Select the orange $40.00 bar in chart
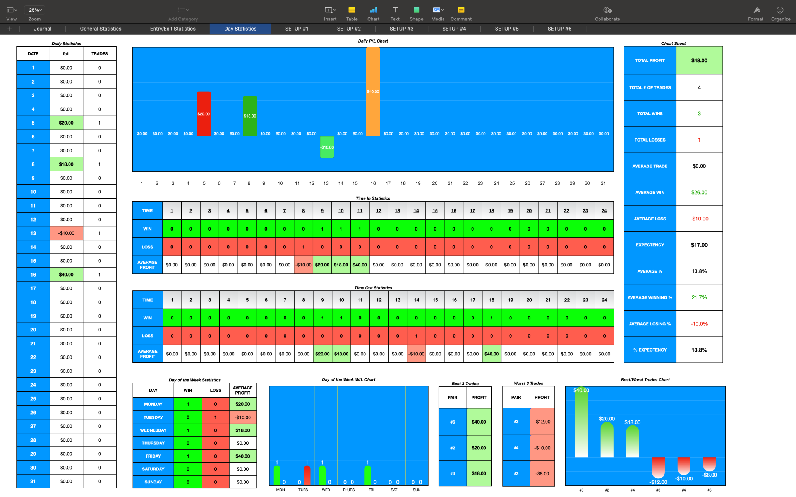Screen dimensions: 796x497 tap(373, 92)
